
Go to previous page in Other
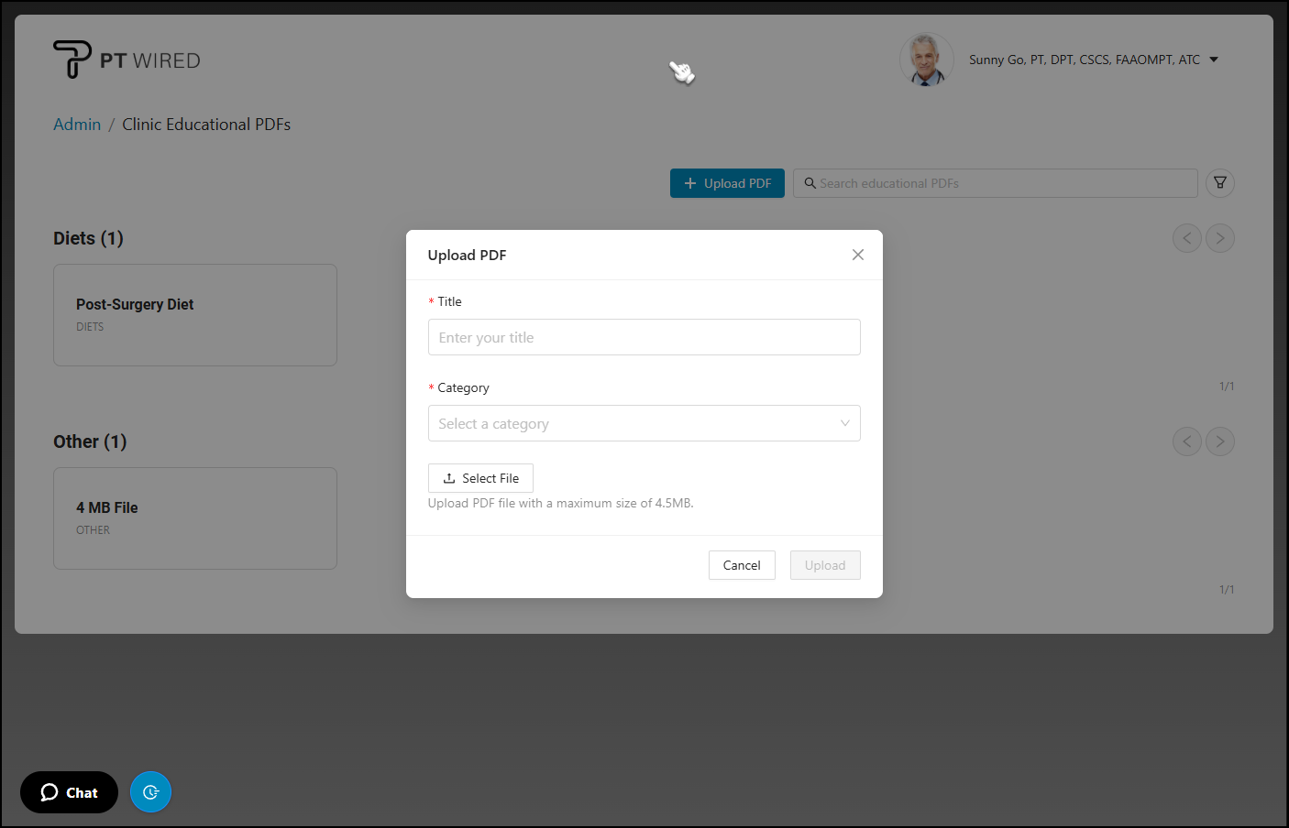click(1186, 441)
